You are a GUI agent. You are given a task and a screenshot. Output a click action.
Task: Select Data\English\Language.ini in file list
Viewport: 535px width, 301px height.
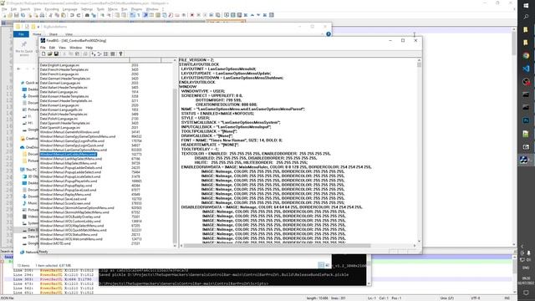tap(59, 65)
